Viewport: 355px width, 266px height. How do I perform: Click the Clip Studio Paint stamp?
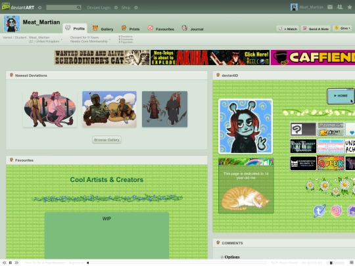click(303, 129)
